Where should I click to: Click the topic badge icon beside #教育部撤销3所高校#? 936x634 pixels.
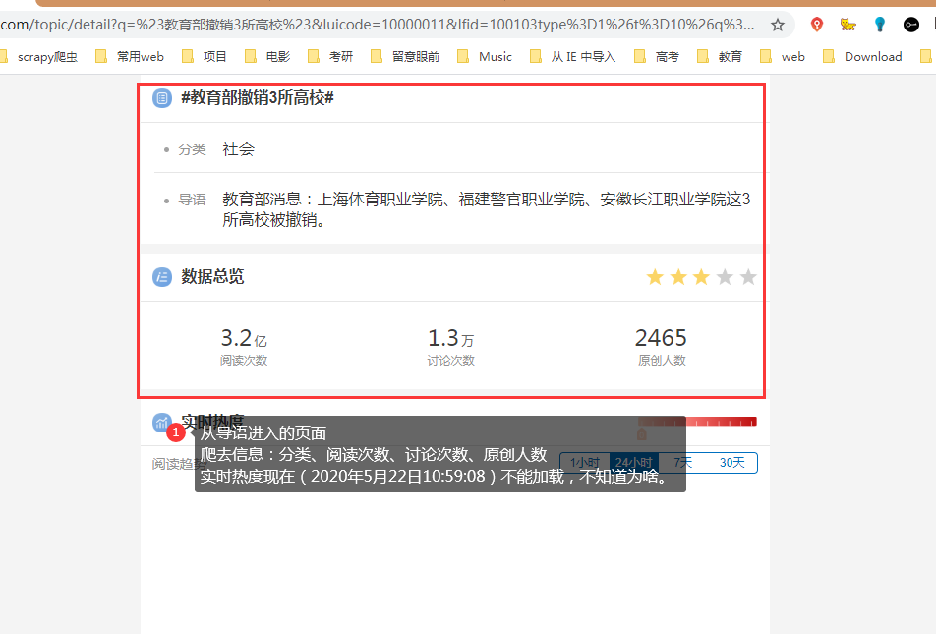pos(161,97)
